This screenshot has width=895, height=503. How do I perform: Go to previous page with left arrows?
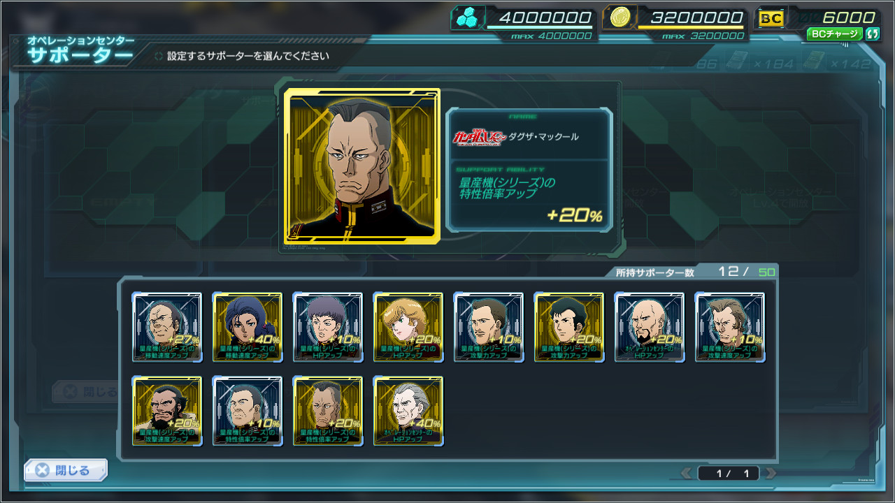click(x=687, y=474)
